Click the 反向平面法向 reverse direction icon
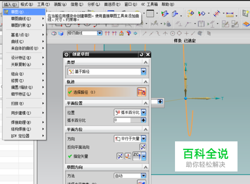 tap(143, 147)
